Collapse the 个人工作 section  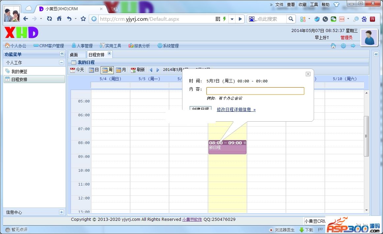tap(61, 62)
